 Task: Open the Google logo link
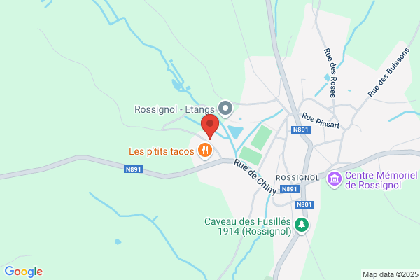click(24, 272)
